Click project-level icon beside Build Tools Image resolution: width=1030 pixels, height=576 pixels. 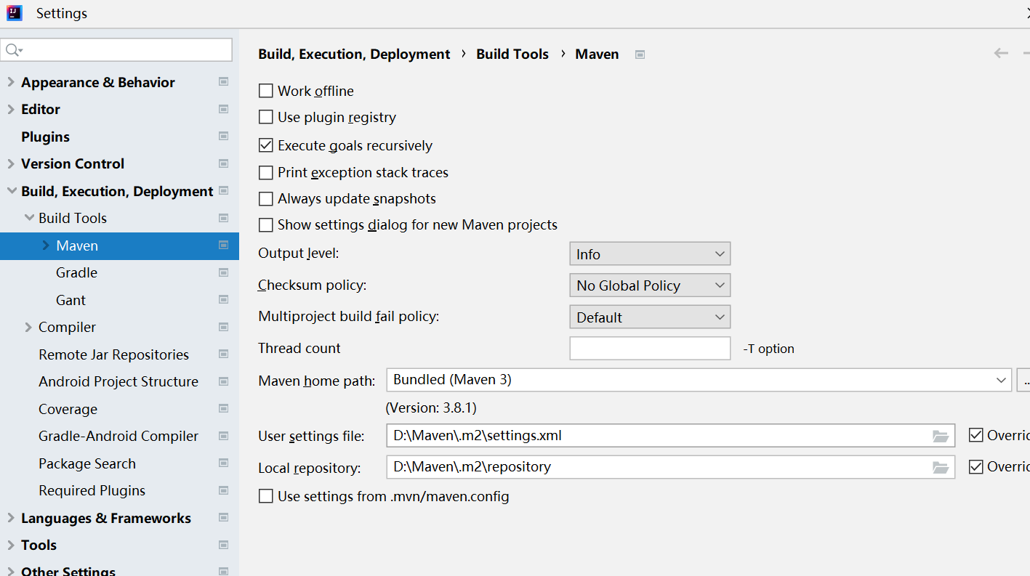click(224, 218)
